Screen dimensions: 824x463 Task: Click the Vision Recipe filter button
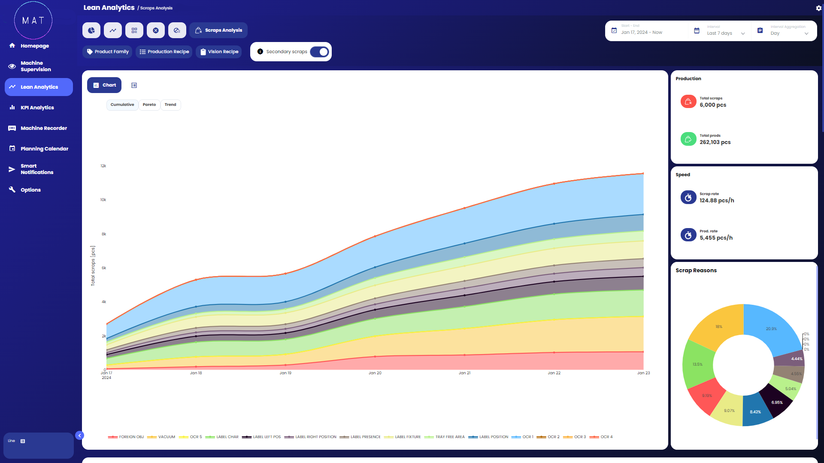pyautogui.click(x=219, y=52)
